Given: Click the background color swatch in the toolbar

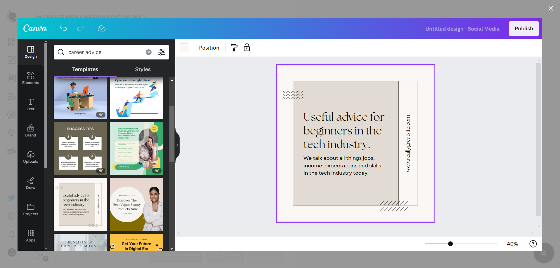Looking at the screenshot, I should pos(184,48).
